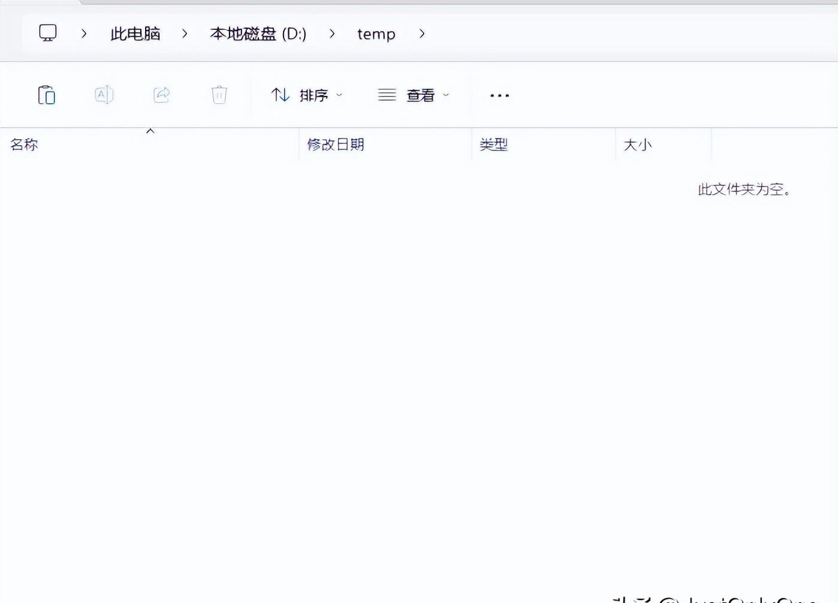The height and width of the screenshot is (603, 838).
Task: Sort by the 名称 column header
Action: (150, 145)
